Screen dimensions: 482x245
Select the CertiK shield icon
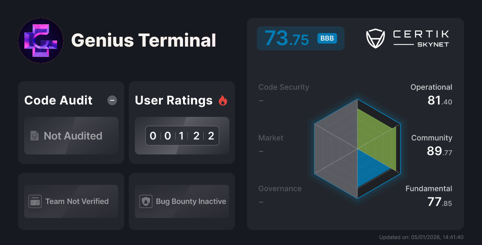[375, 38]
